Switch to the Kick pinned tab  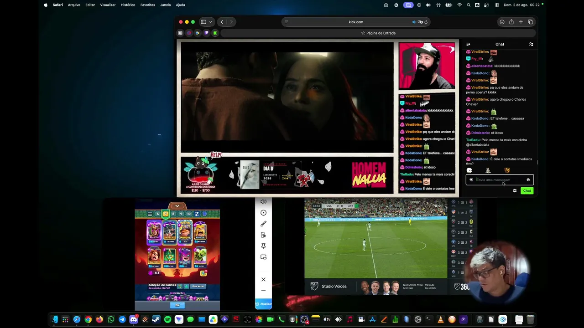coord(215,33)
